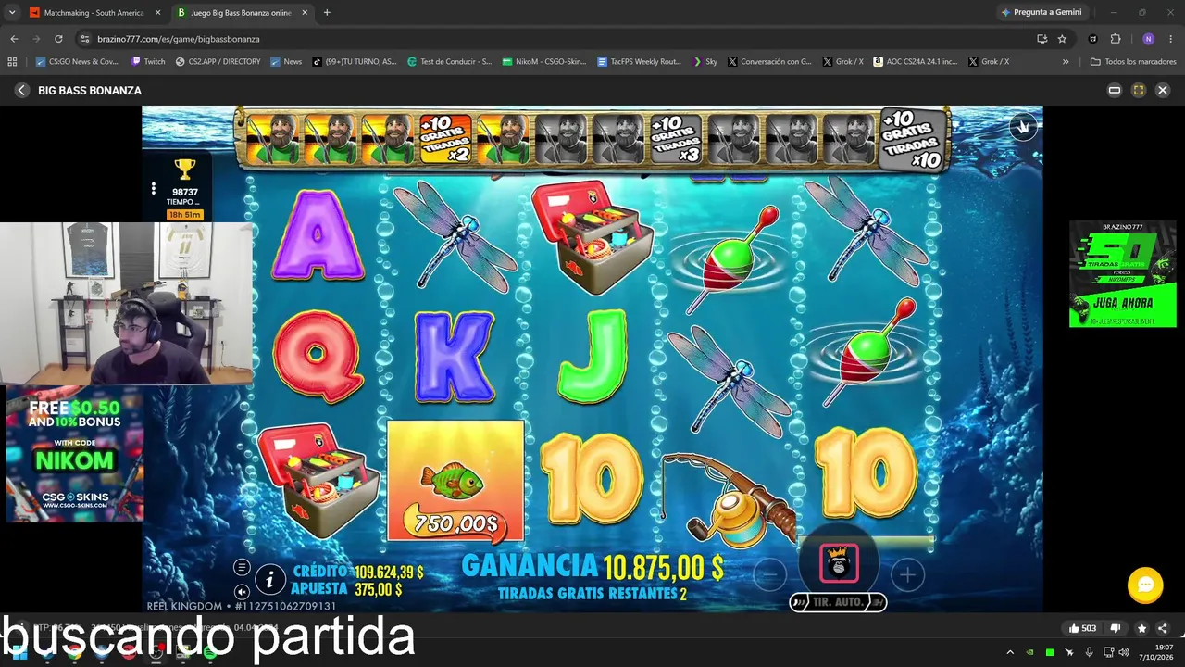
Task: Close the game with the X icon
Action: (1163, 90)
